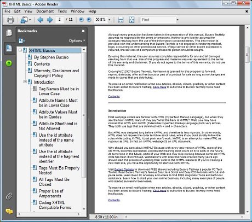
Task: Open the Attachments paperclip icon
Action: [9, 196]
